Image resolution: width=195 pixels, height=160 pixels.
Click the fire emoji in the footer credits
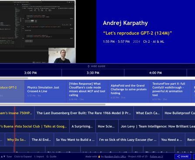[x=99, y=157]
